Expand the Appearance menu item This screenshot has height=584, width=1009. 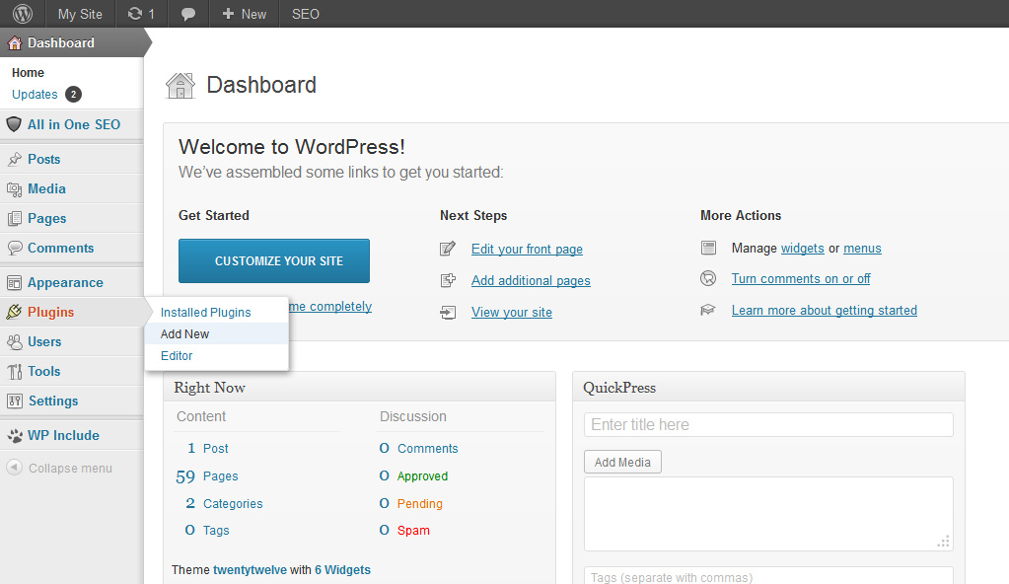(65, 282)
